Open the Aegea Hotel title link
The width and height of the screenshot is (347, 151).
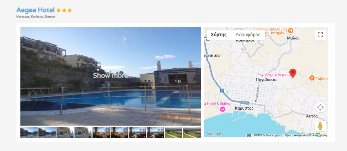click(35, 10)
